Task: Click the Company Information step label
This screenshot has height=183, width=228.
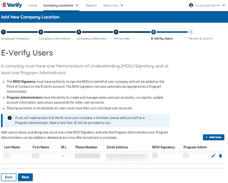Action: click(54, 39)
